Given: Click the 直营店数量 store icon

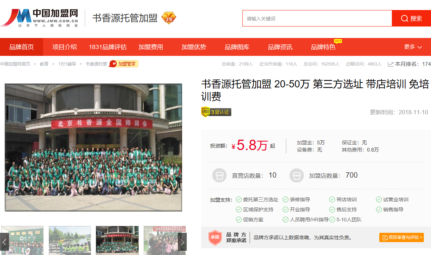Looking at the screenshot, I should tap(219, 175).
